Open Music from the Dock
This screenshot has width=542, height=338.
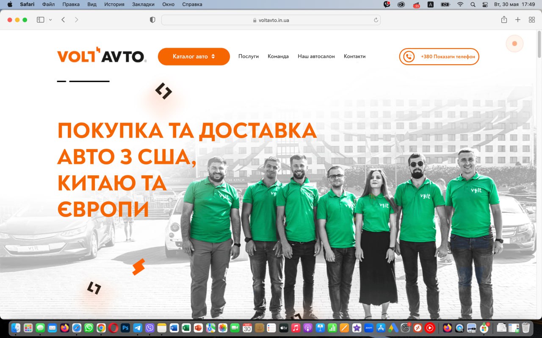click(x=296, y=328)
